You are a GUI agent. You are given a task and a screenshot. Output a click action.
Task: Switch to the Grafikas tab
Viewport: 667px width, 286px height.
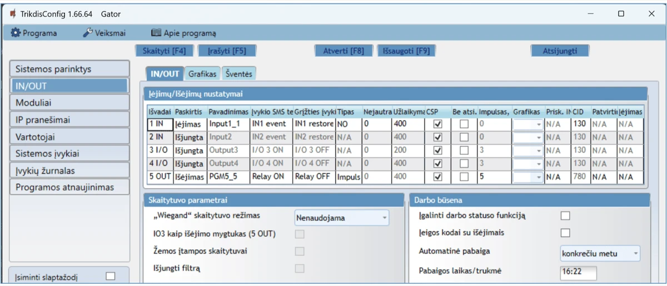tap(202, 73)
